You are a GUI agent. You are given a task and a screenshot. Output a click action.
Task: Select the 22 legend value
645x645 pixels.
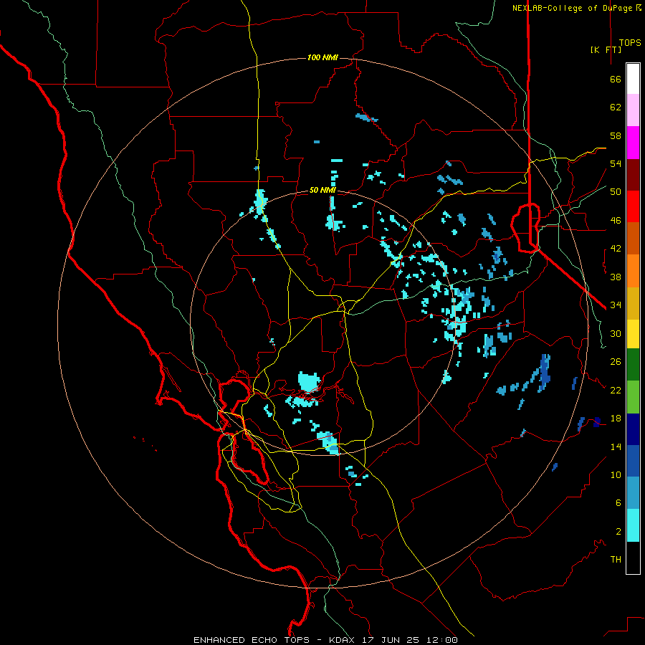[x=616, y=390]
